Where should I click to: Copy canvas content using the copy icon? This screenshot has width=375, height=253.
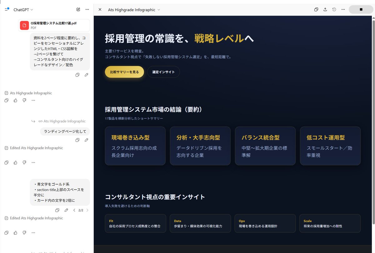[316, 9]
